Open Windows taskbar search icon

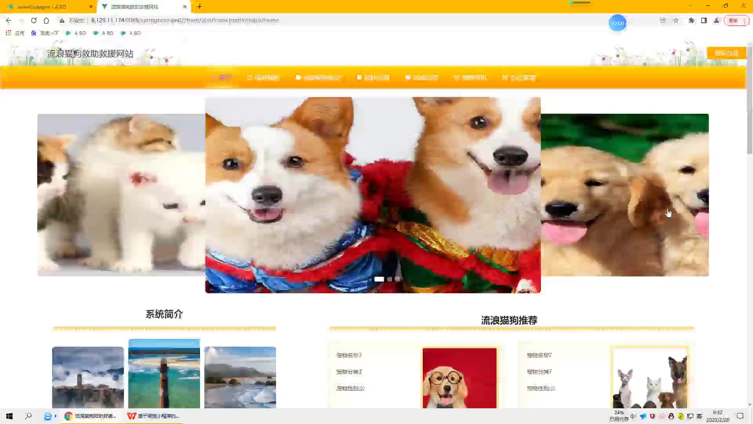click(x=28, y=416)
